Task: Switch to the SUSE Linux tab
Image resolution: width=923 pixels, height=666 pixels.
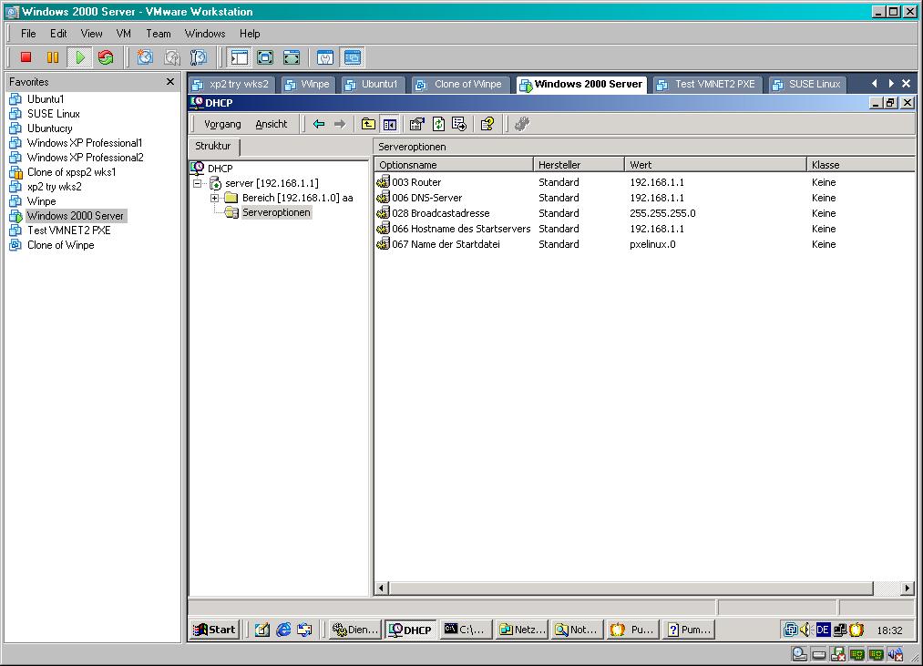Action: pos(807,84)
